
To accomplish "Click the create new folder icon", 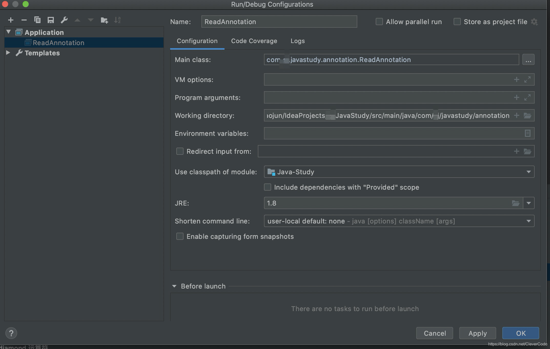I will point(104,20).
